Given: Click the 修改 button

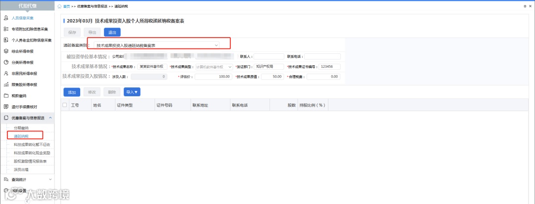Looking at the screenshot, I should 92,92.
